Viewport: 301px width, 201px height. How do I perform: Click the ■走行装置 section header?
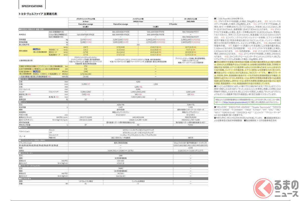point(113,127)
